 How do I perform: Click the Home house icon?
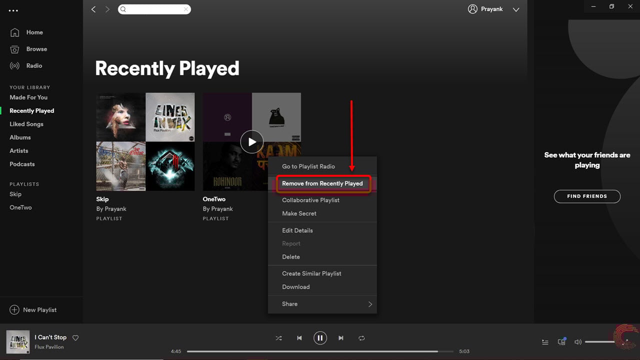coord(14,33)
